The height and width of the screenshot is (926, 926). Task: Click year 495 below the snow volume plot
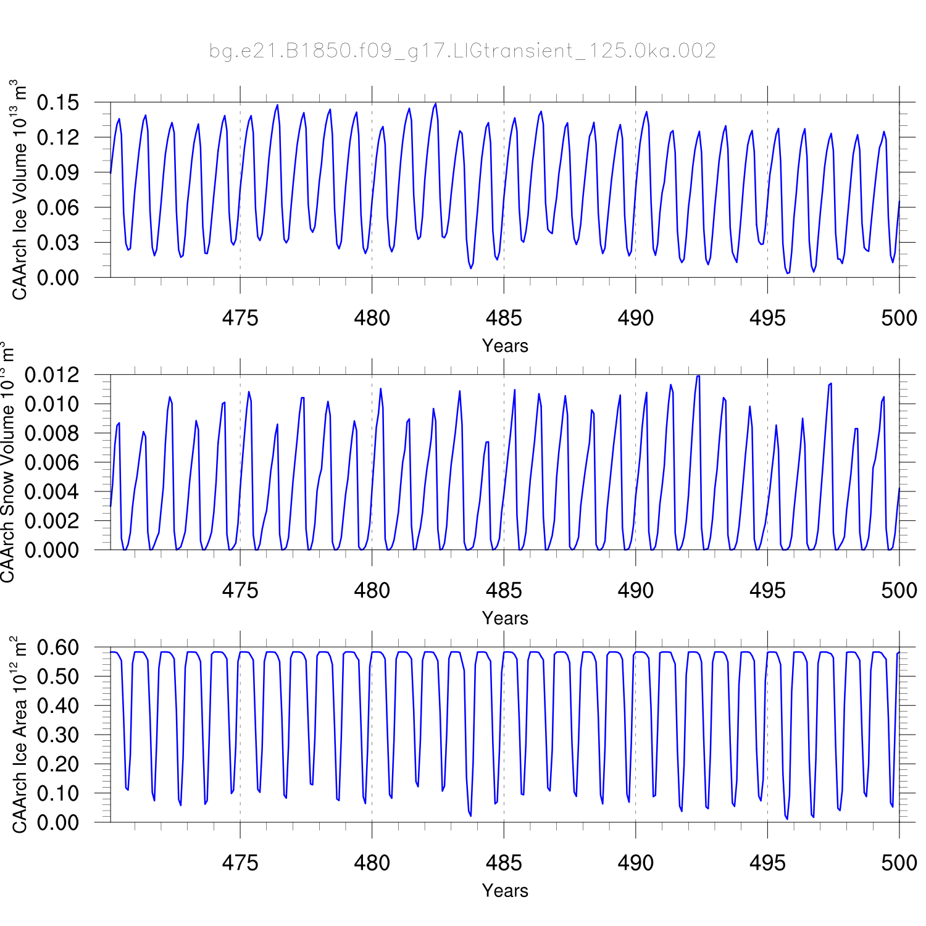tap(767, 591)
